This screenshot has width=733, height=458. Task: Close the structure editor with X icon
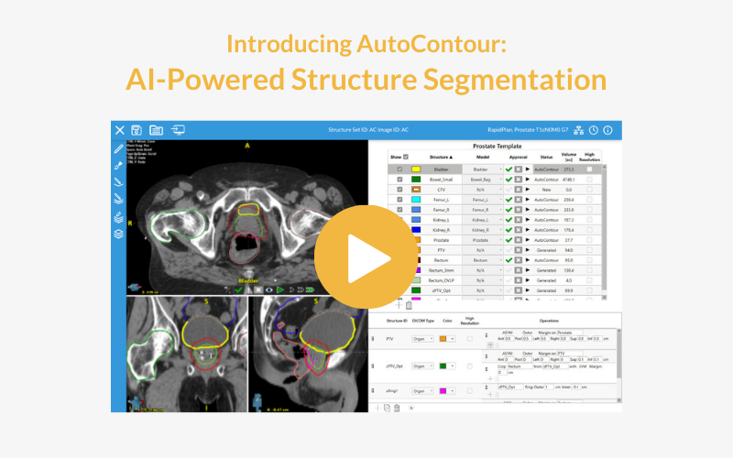pos(120,130)
